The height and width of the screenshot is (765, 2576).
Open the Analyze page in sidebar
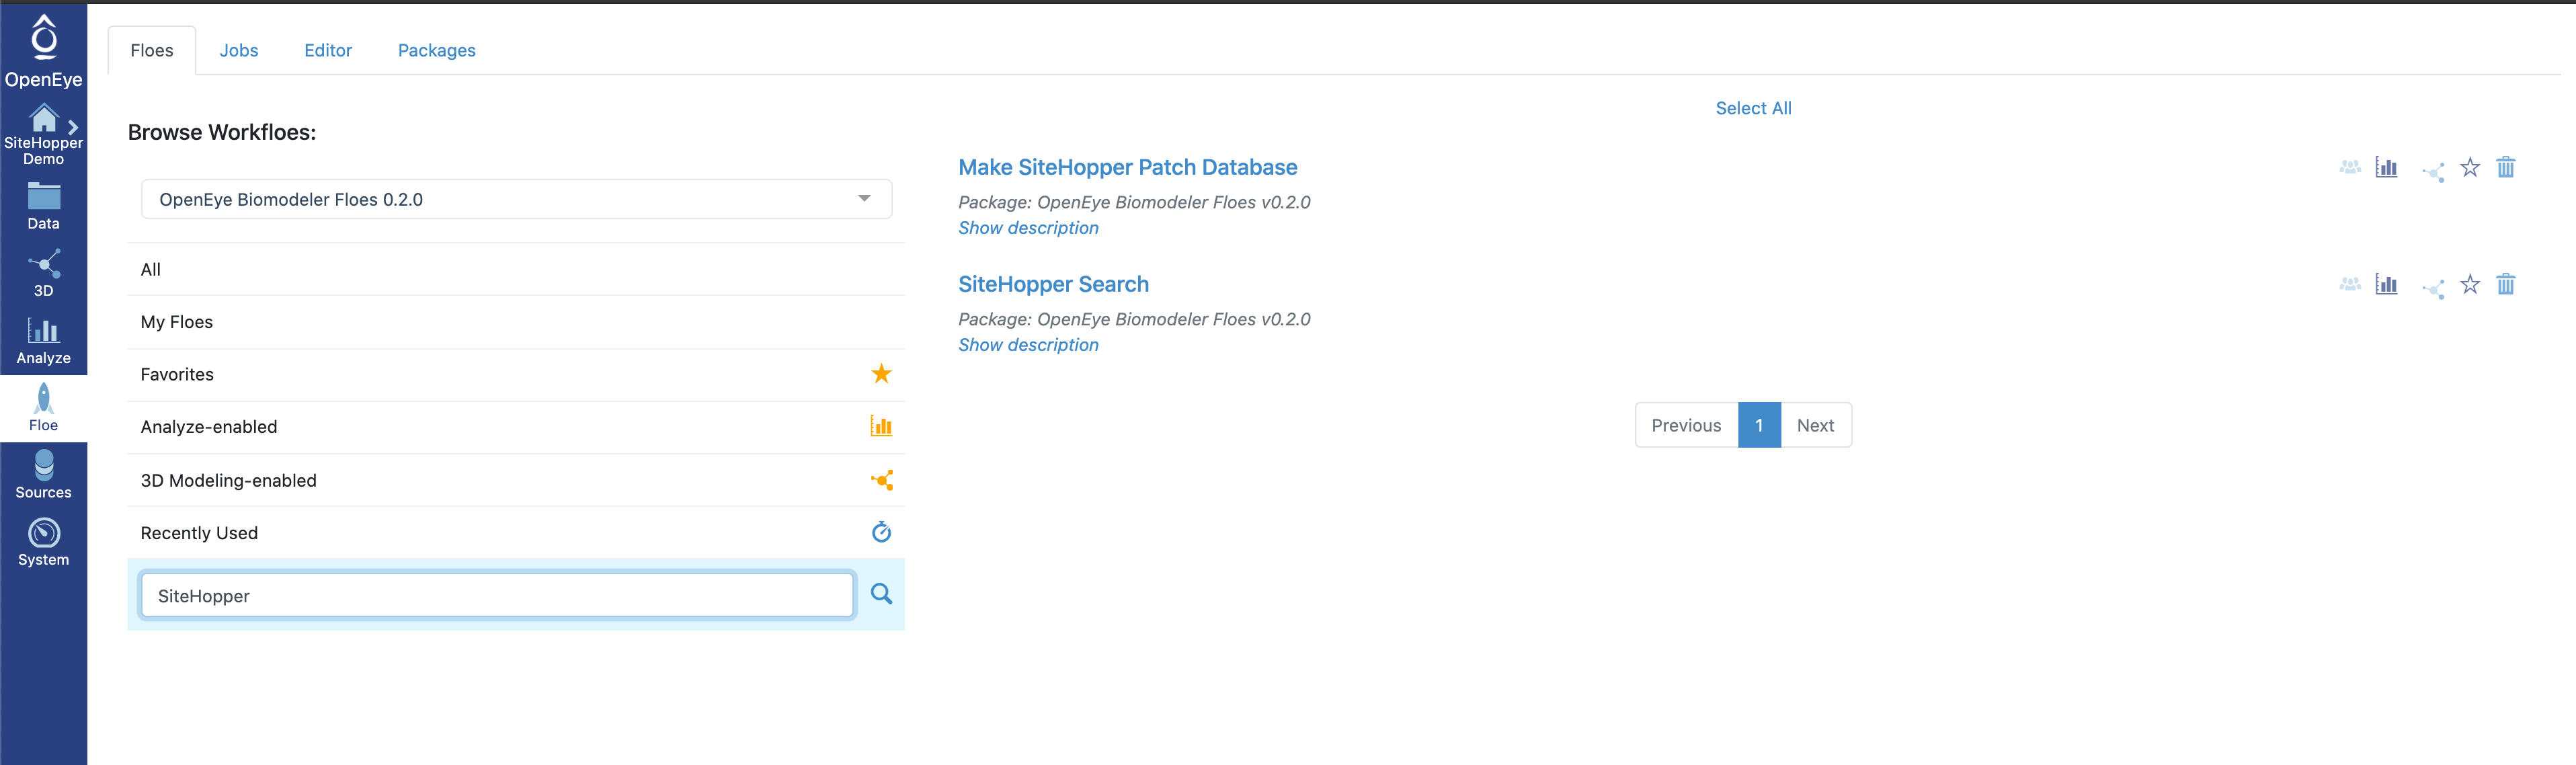click(x=44, y=341)
